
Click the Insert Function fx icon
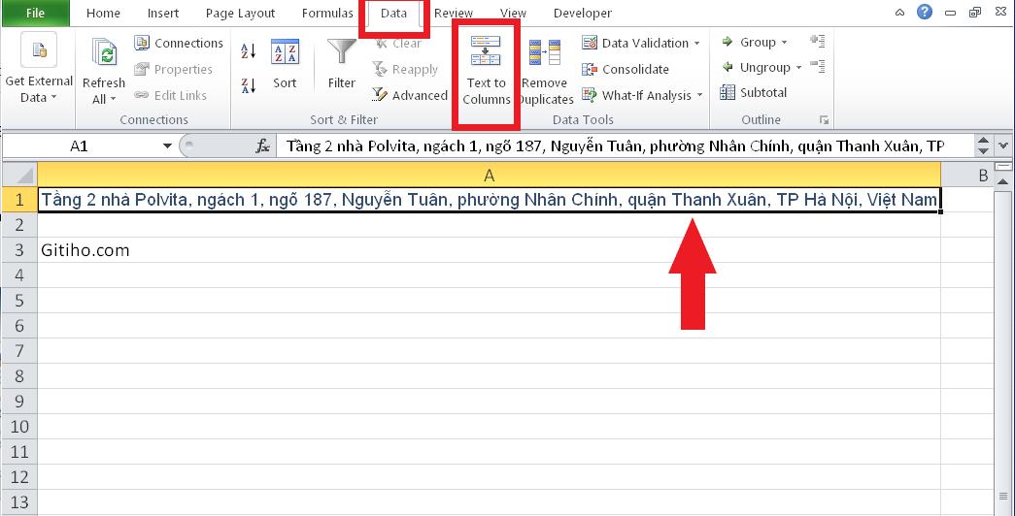pos(262,146)
